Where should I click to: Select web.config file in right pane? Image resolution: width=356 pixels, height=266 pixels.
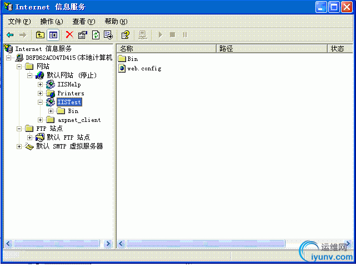click(144, 68)
